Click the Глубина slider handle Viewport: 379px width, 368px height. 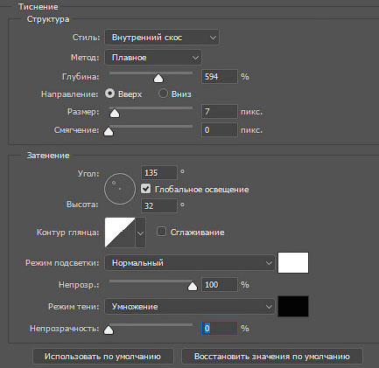coord(158,78)
